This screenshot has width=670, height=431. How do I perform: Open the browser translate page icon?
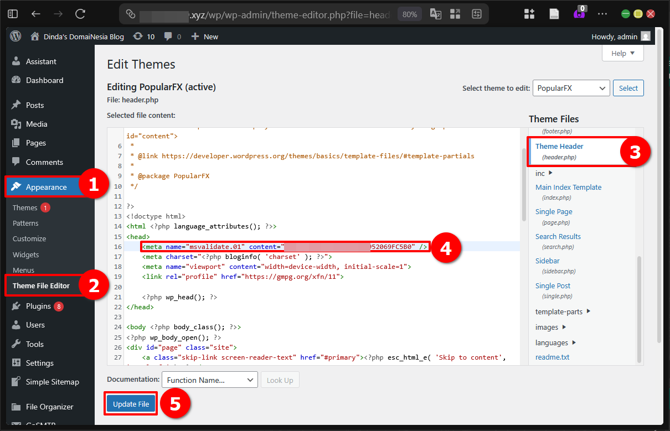(435, 14)
